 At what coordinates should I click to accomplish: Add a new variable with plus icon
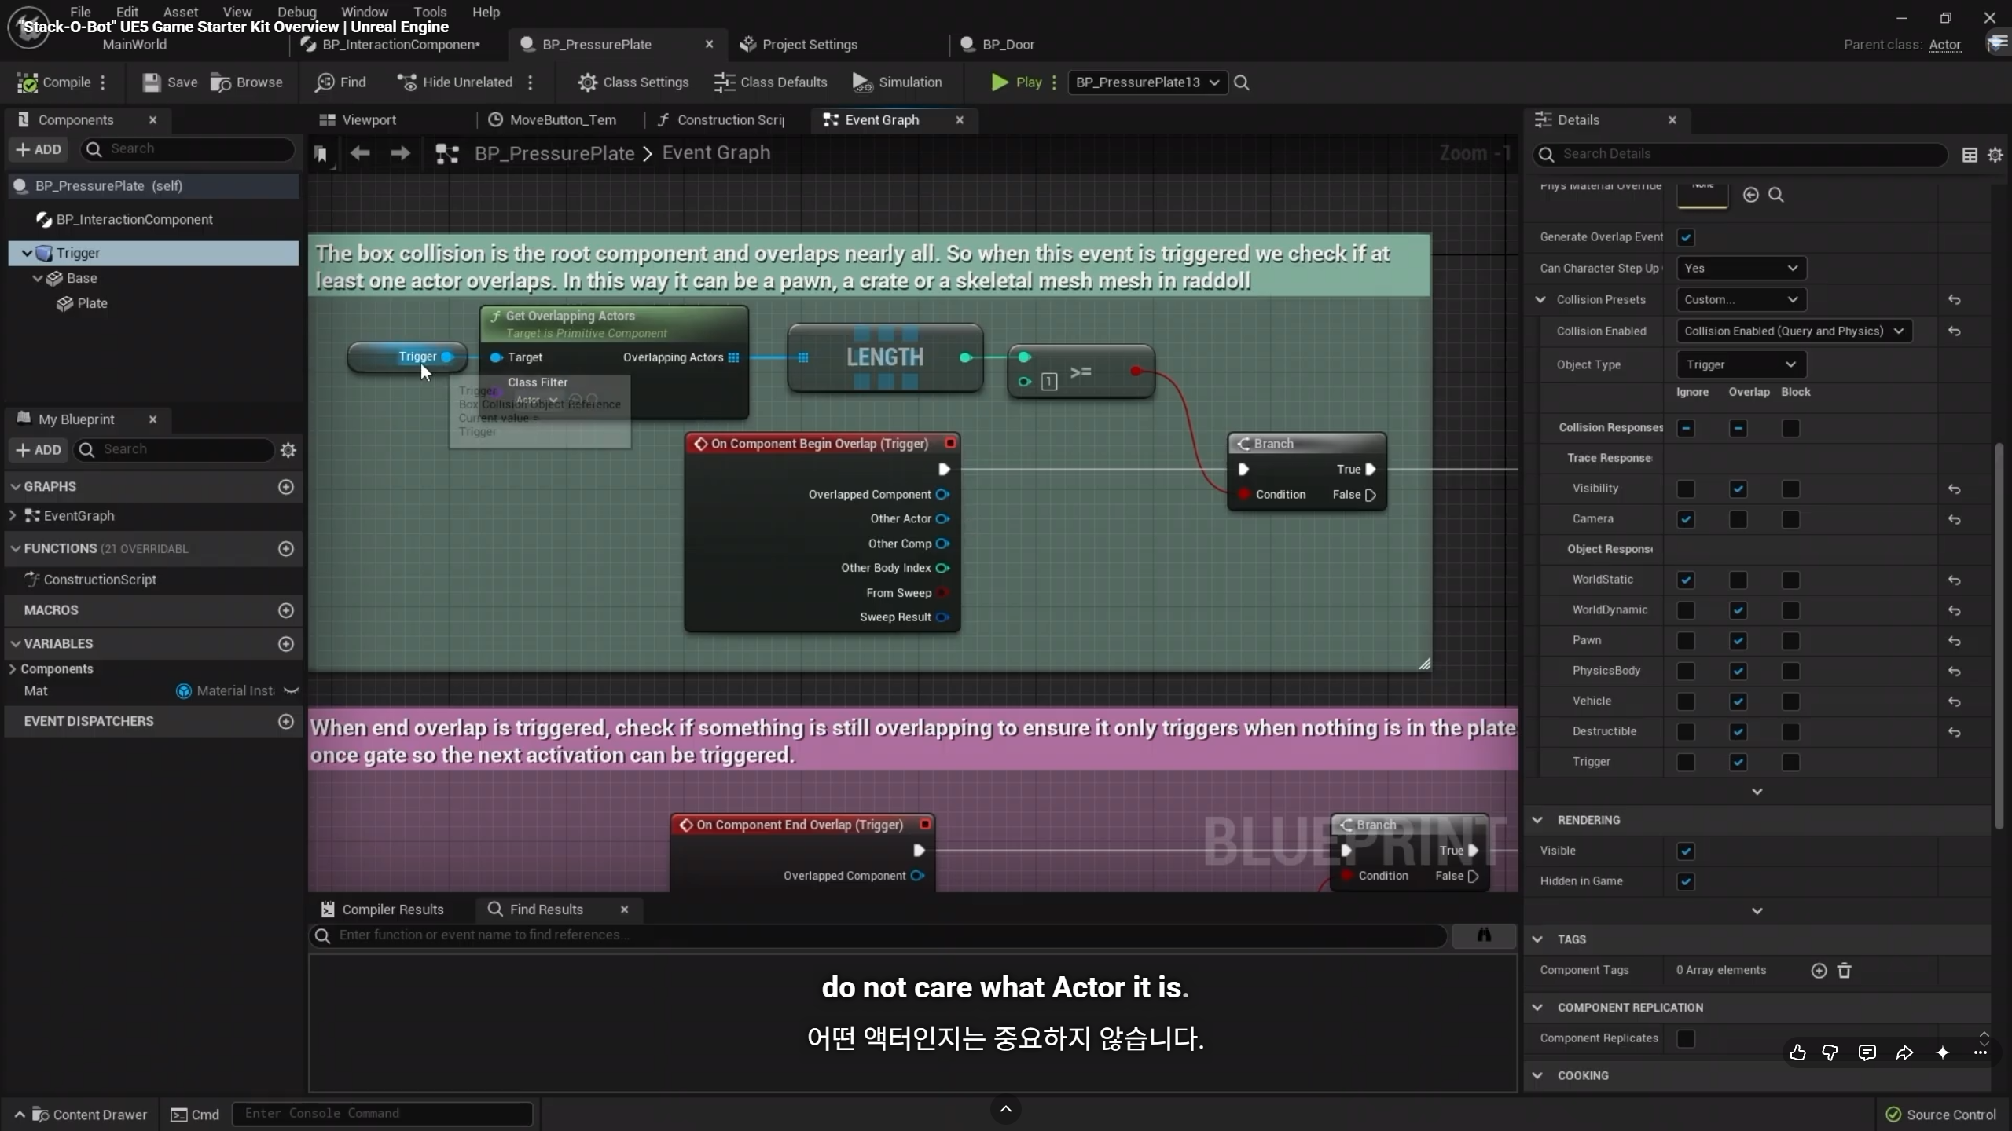pos(286,644)
